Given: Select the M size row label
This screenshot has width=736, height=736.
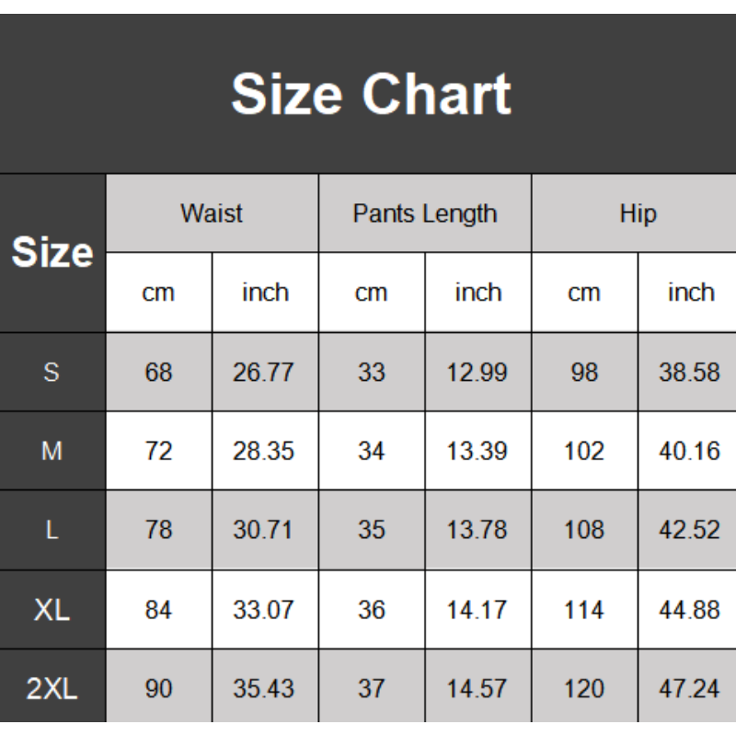Looking at the screenshot, I should 52,451.
